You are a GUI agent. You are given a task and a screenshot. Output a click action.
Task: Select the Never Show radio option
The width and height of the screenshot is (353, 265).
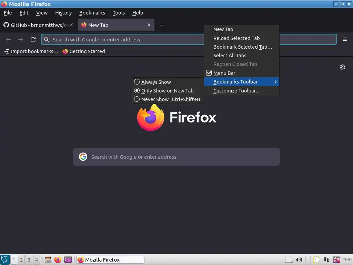point(168,99)
